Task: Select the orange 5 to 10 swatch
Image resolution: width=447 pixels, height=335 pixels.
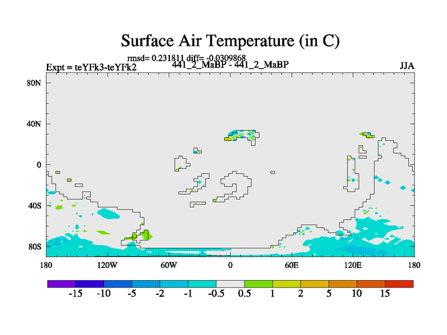Action: [343, 284]
